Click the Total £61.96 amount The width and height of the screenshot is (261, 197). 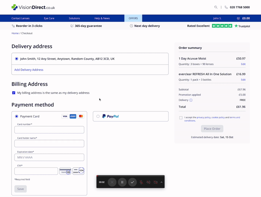241,107
